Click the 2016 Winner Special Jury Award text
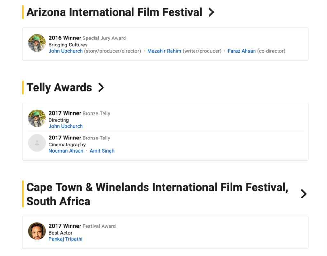The width and height of the screenshot is (327, 256). (x=87, y=38)
